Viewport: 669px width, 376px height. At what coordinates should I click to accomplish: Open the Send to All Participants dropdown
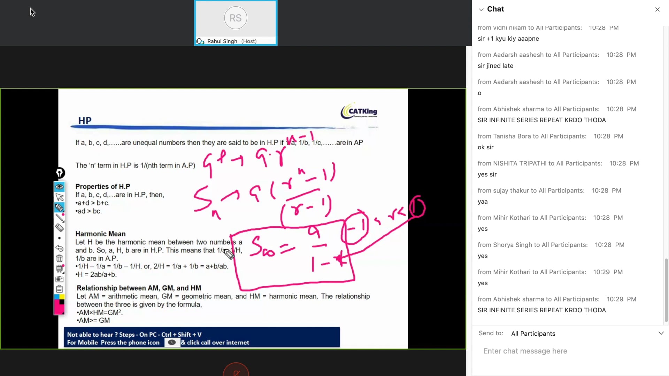coord(661,333)
